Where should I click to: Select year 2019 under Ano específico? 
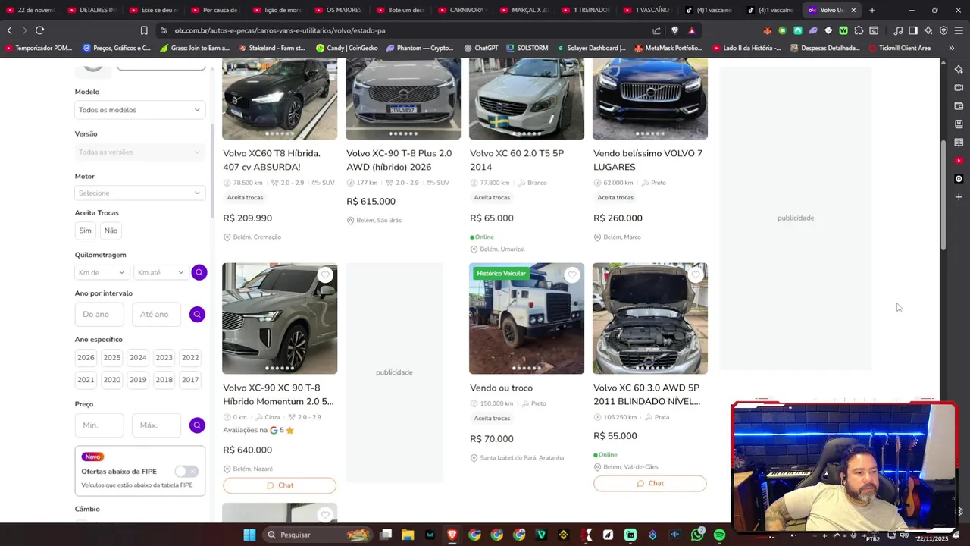(138, 380)
